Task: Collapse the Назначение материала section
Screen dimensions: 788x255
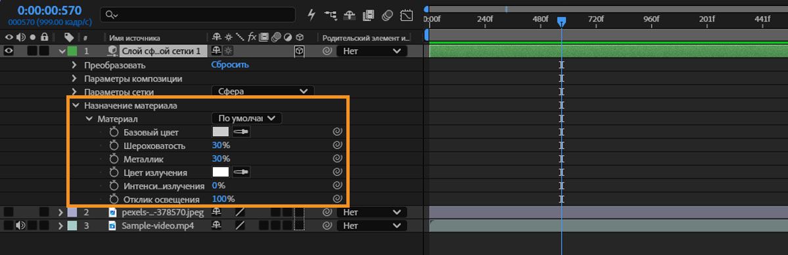Action: point(76,106)
